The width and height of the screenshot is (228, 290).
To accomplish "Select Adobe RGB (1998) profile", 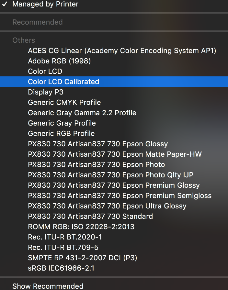I will [x=59, y=61].
